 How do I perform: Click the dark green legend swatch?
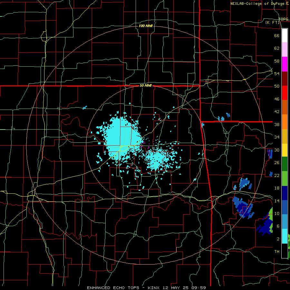click(x=285, y=164)
